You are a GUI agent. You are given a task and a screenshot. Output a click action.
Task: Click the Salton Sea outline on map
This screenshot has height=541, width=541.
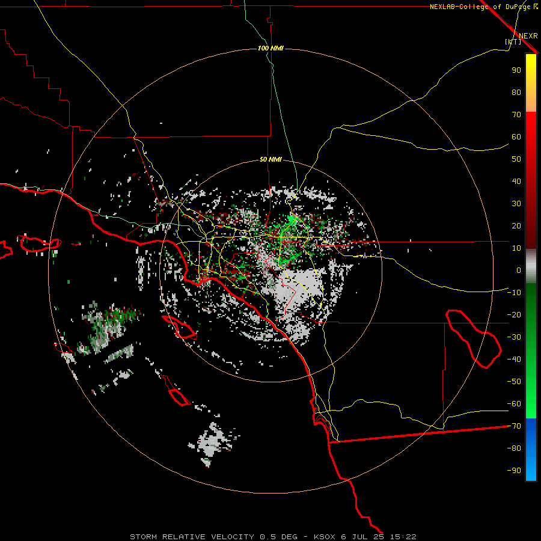[x=474, y=339]
